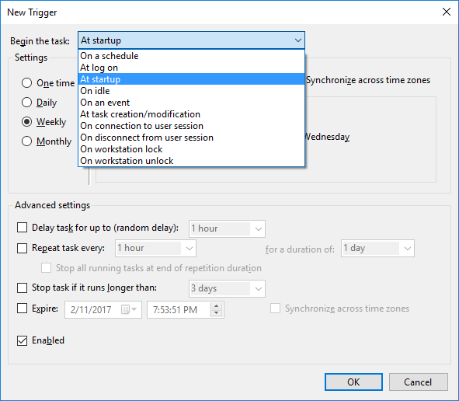Confirm the trigger with OK
Screen dimensions: 459x401
coord(353,382)
